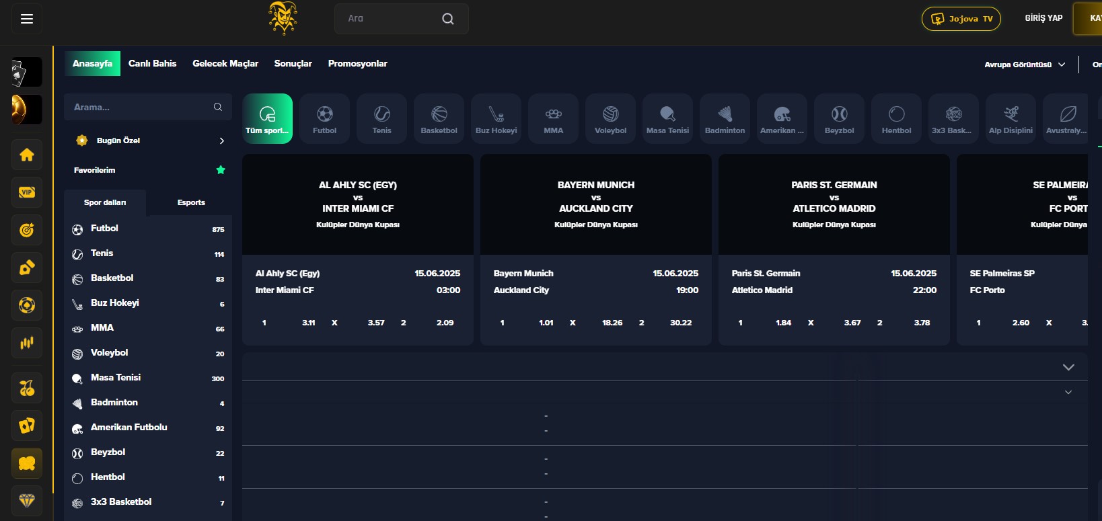
Task: Select Buz Hokeyi sport filter icon
Action: (496, 119)
